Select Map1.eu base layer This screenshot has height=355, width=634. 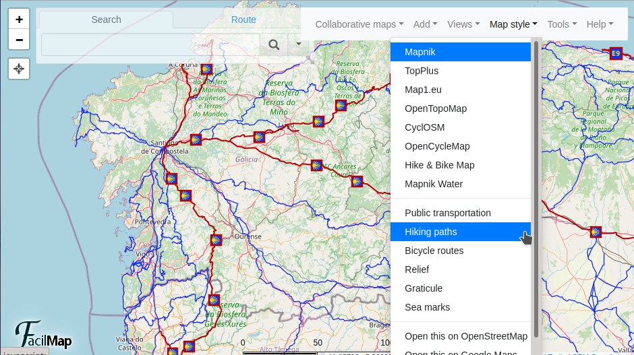tap(461, 90)
